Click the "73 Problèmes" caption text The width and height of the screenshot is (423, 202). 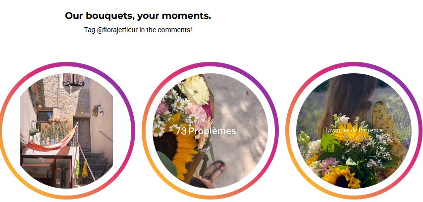(206, 131)
